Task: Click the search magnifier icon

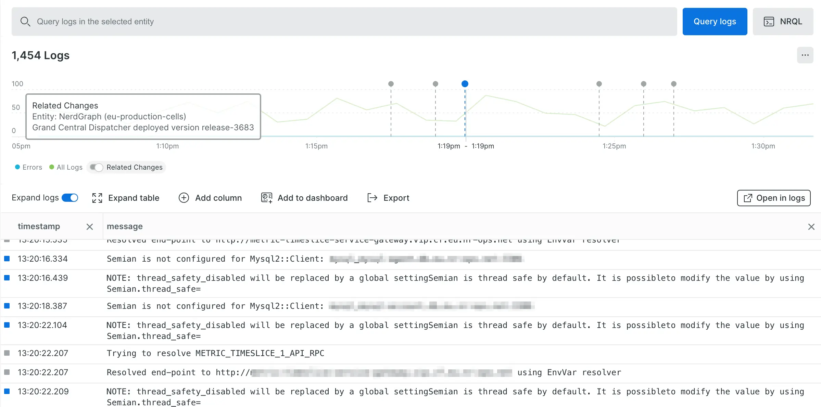Action: point(25,22)
